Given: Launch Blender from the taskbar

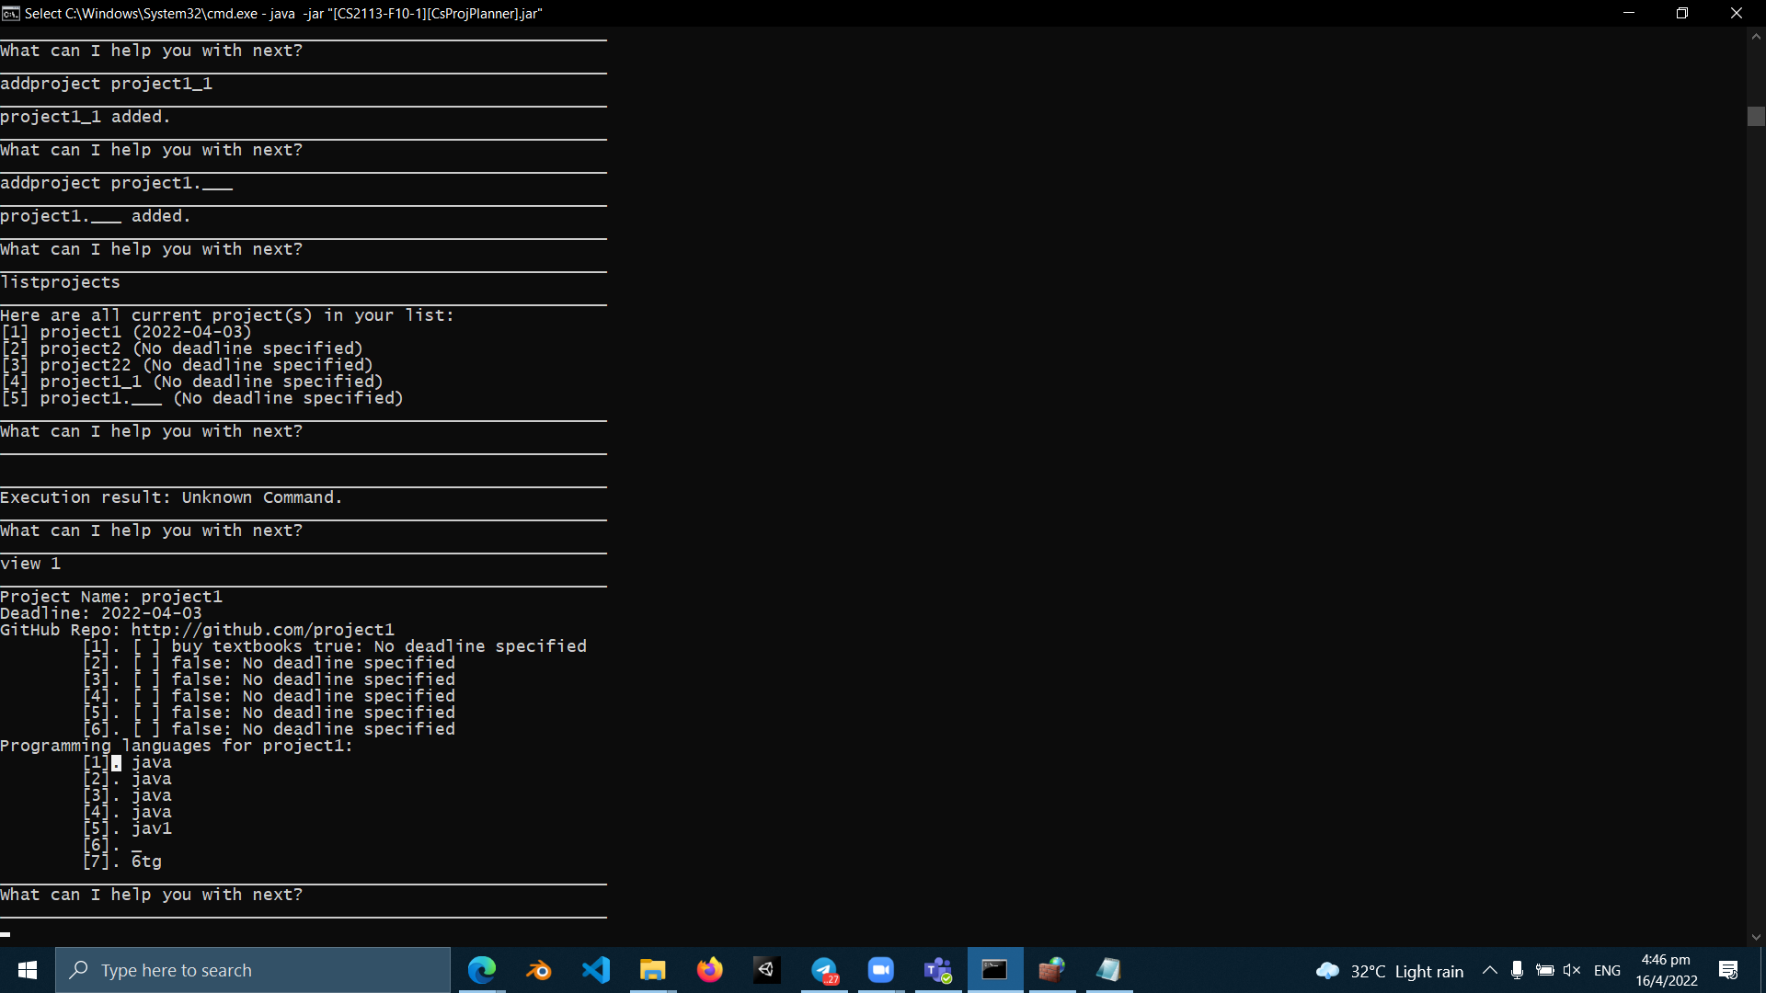Looking at the screenshot, I should click(539, 970).
